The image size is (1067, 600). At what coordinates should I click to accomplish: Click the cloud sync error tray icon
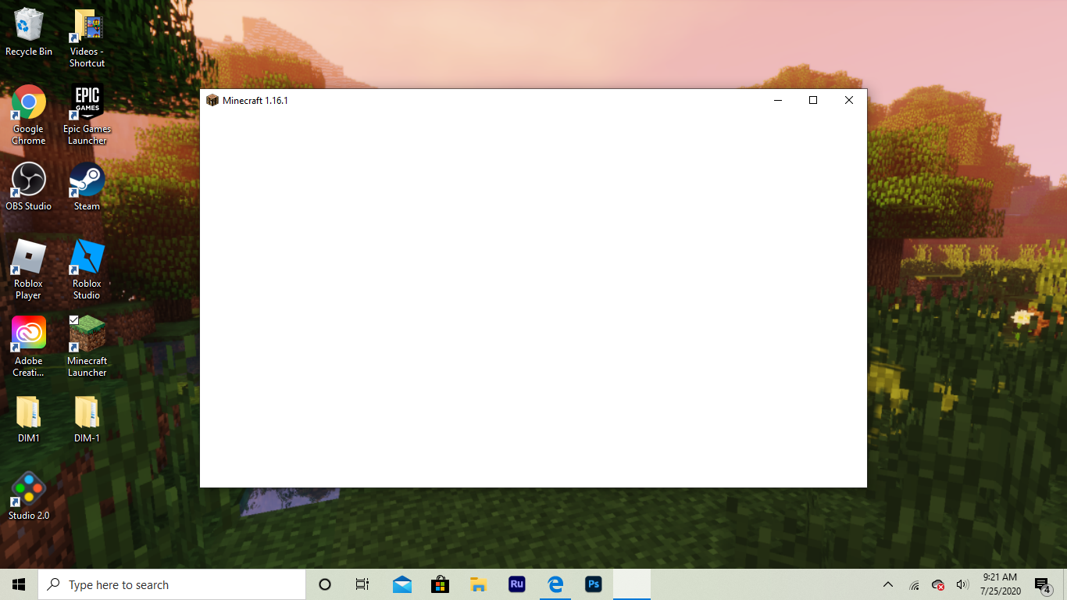point(938,584)
